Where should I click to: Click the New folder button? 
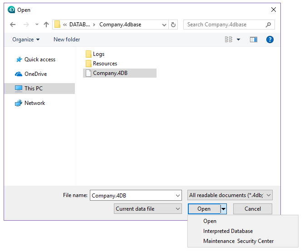(x=67, y=40)
